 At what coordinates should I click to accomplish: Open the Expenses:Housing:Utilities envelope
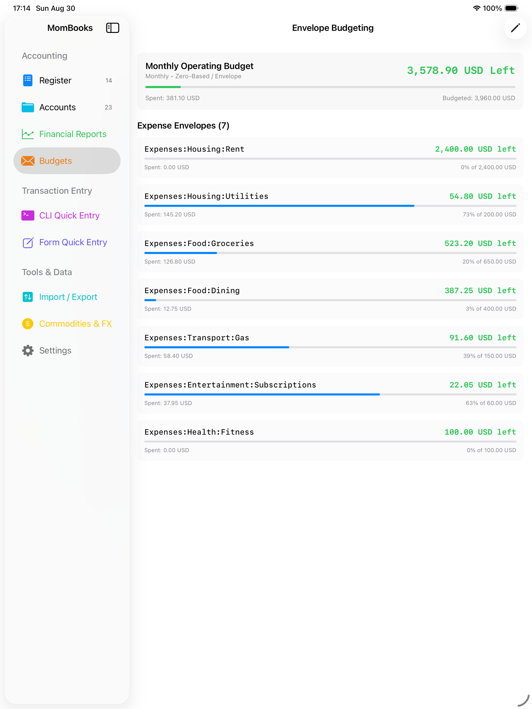click(x=330, y=205)
